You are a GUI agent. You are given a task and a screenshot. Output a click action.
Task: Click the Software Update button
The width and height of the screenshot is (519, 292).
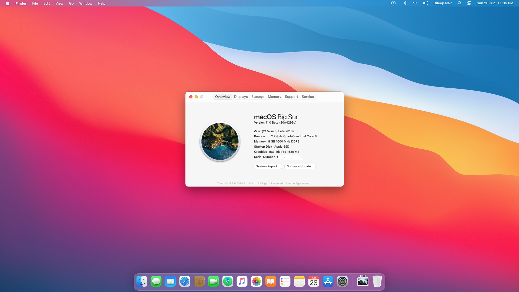[x=300, y=167]
